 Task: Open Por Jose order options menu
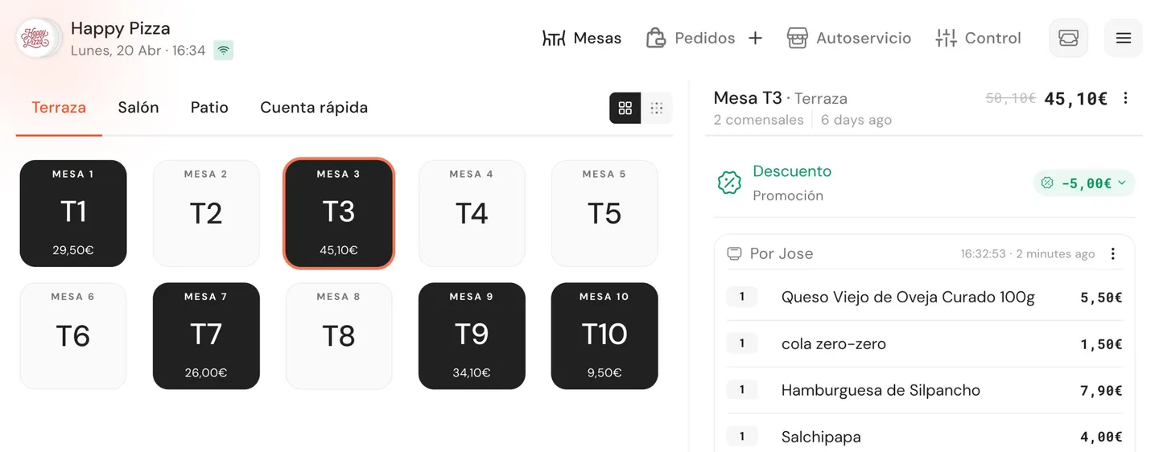click(1113, 254)
